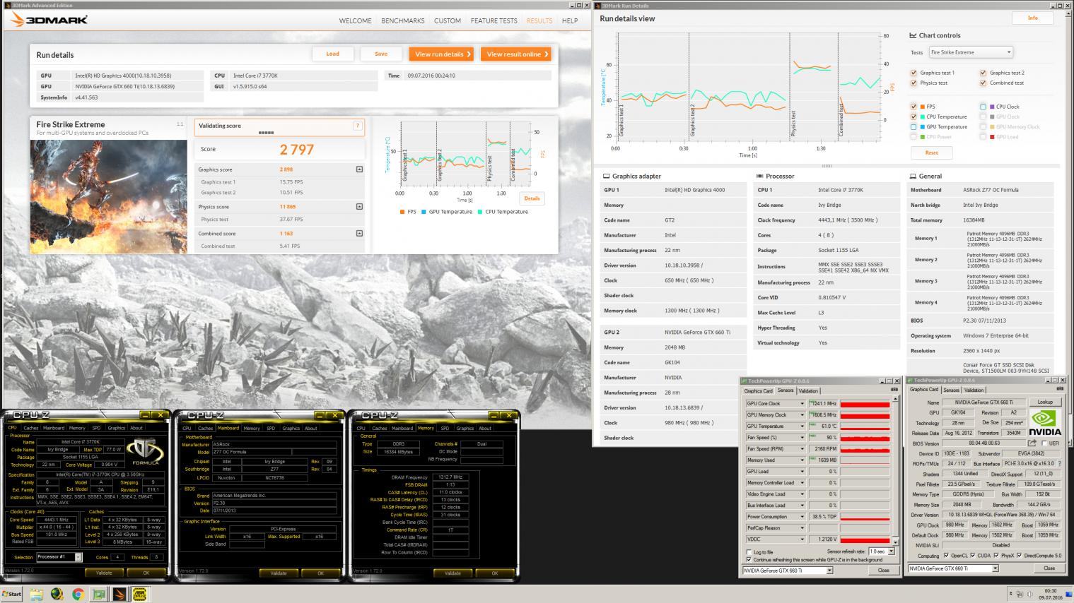Click the BIOS export share icon

pyautogui.click(x=1032, y=443)
